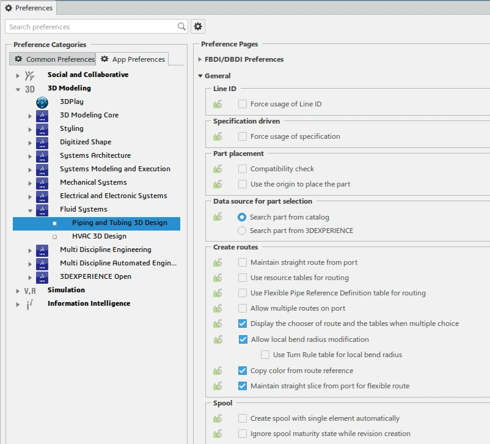This screenshot has width=490, height=444.
Task: Uncheck Allow local bend radius modification
Action: (x=243, y=339)
